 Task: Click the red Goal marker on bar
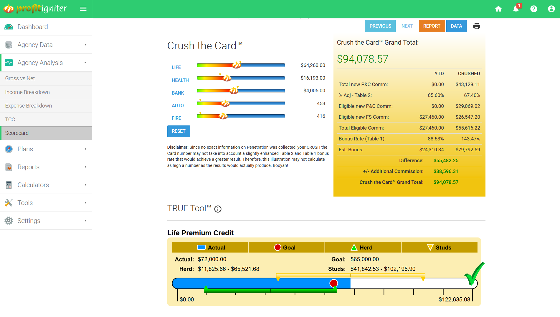coord(333,283)
